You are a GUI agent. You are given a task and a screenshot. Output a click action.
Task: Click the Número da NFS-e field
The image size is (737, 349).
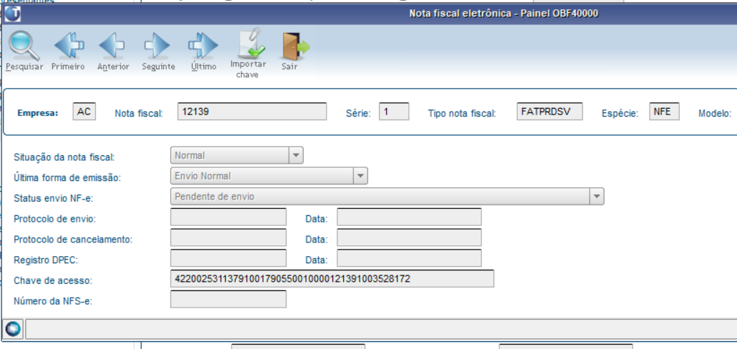click(x=228, y=299)
